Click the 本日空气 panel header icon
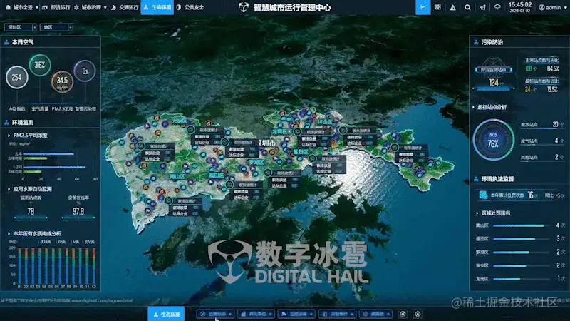570x321 pixels. coord(6,42)
